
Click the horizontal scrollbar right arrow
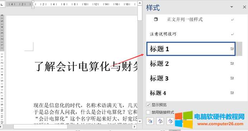click(x=135, y=126)
